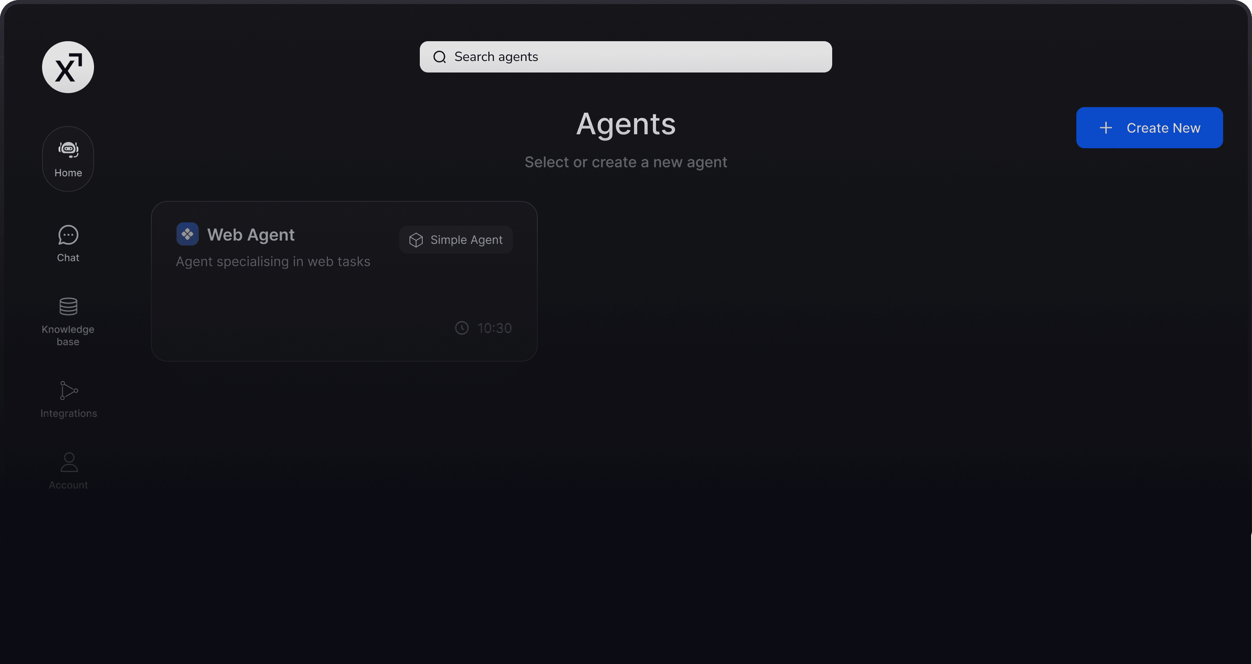Open Home via the robot headset icon
The image size is (1252, 664).
click(x=68, y=150)
